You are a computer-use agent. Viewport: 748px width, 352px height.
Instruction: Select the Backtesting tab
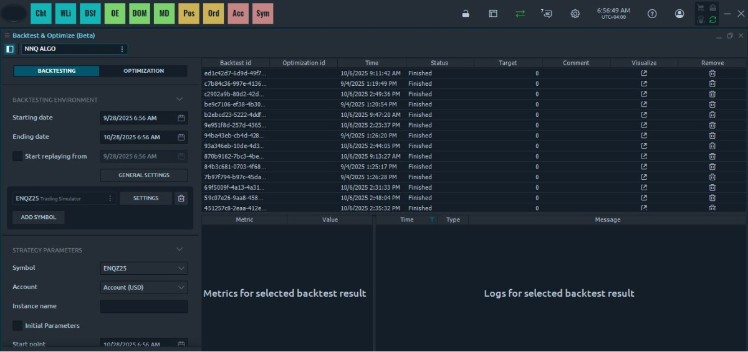(57, 71)
